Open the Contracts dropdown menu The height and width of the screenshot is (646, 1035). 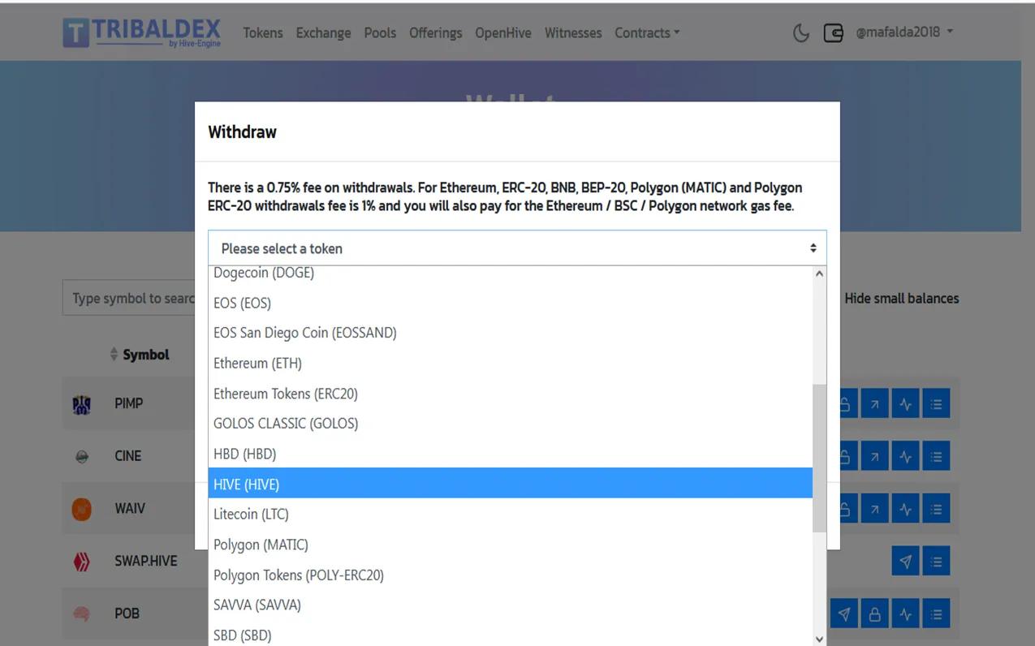click(x=647, y=32)
